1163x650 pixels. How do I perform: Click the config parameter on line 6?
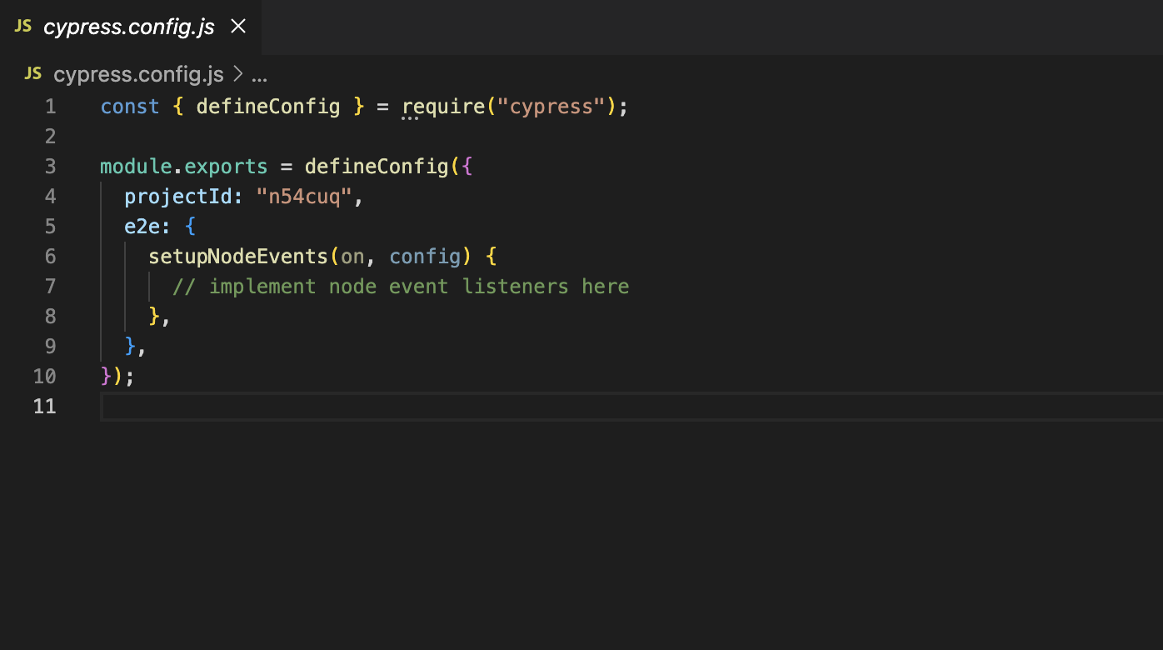[x=426, y=256]
